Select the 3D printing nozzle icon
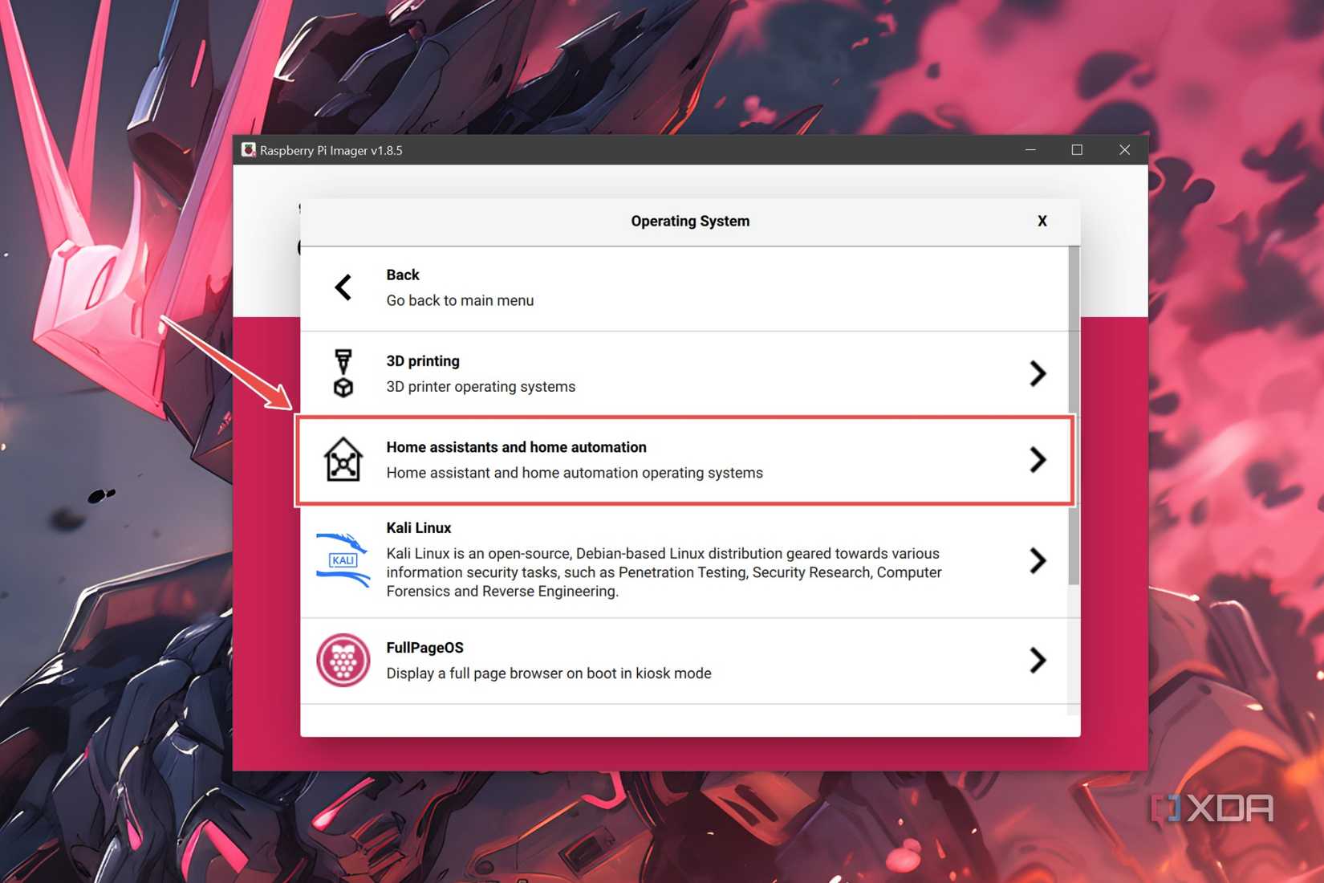This screenshot has width=1324, height=883. 343,373
